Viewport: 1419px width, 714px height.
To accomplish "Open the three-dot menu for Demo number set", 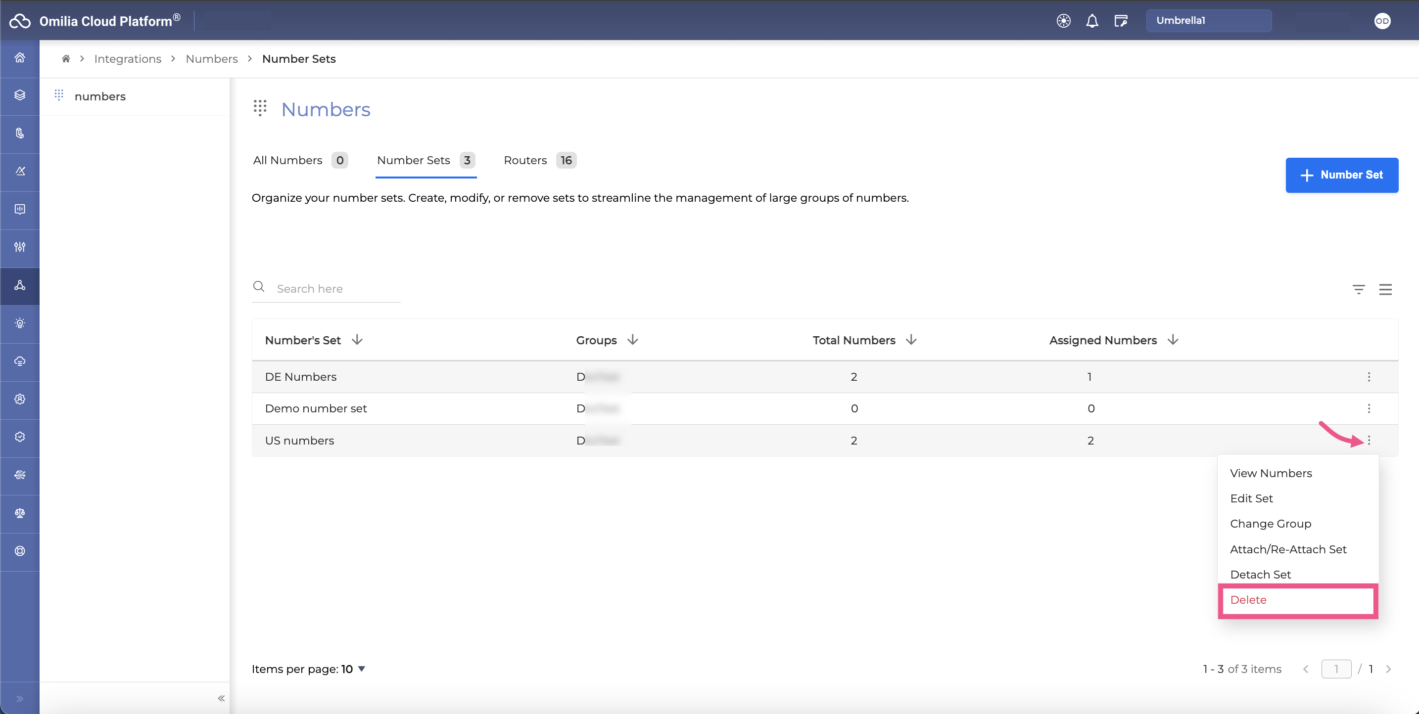I will click(x=1369, y=408).
